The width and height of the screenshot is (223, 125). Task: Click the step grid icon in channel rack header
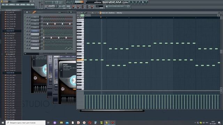pyautogui.click(x=27, y=12)
